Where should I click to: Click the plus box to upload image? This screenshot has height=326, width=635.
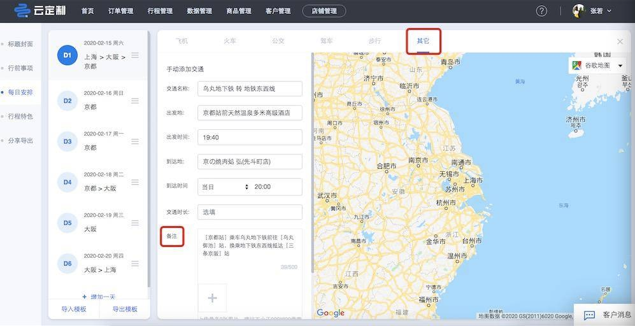(212, 298)
